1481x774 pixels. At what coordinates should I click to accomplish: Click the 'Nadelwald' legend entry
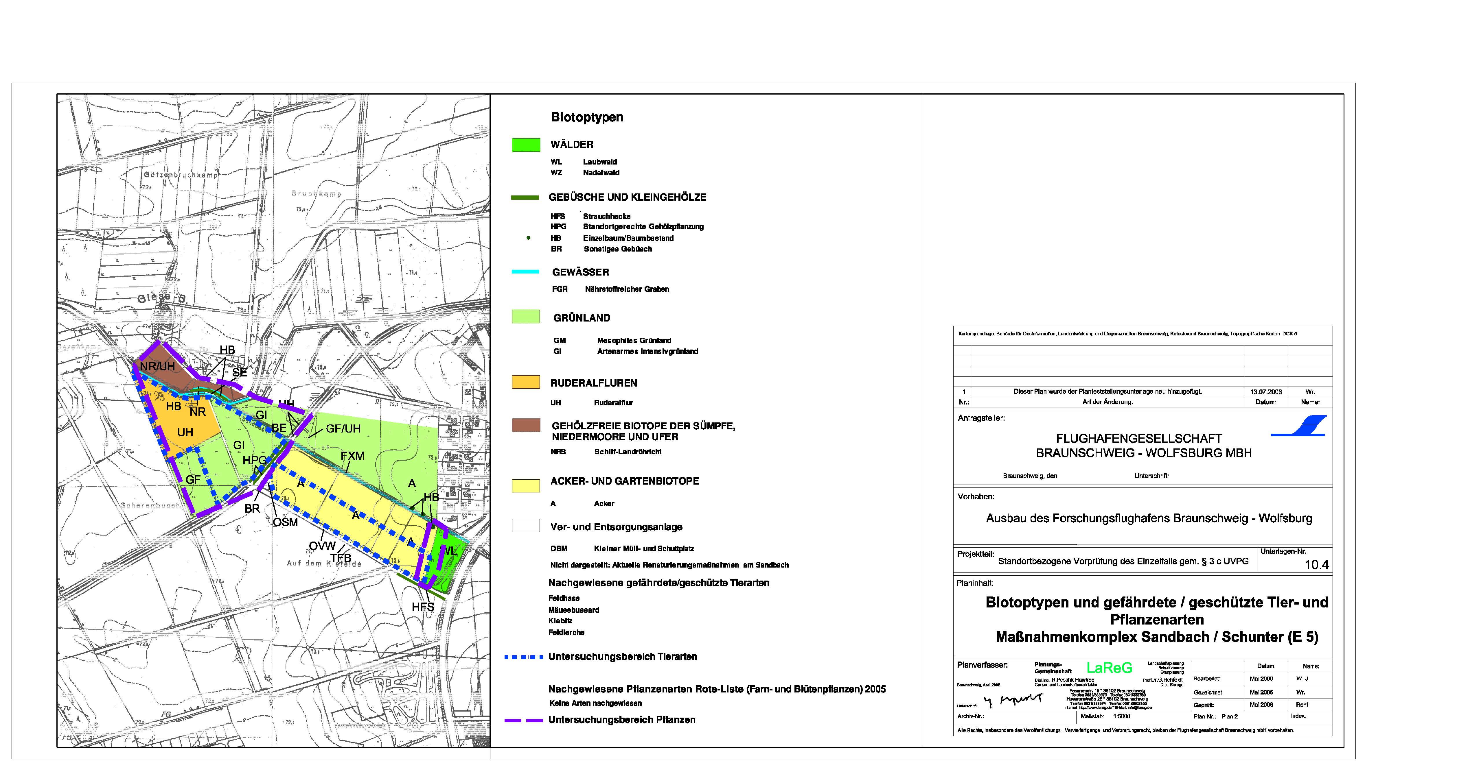tap(601, 172)
